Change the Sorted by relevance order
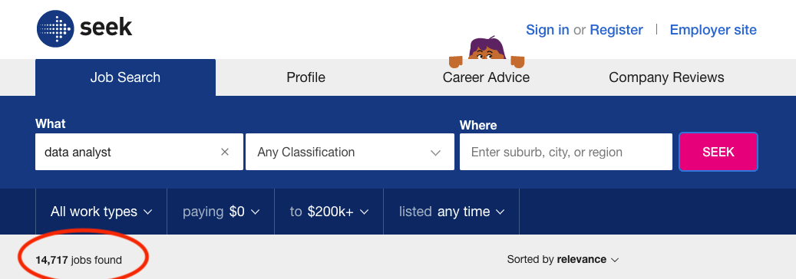Screen dimensions: 796x279 click(x=563, y=260)
